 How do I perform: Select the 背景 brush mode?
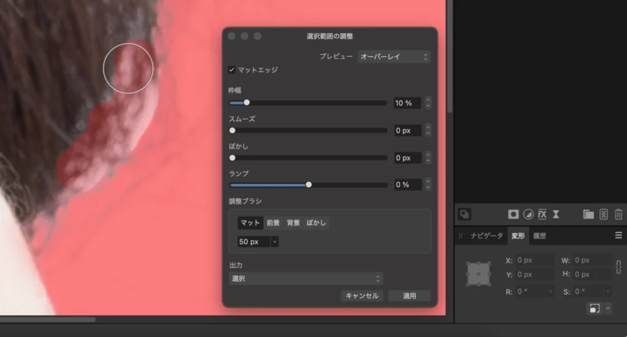[x=294, y=223]
